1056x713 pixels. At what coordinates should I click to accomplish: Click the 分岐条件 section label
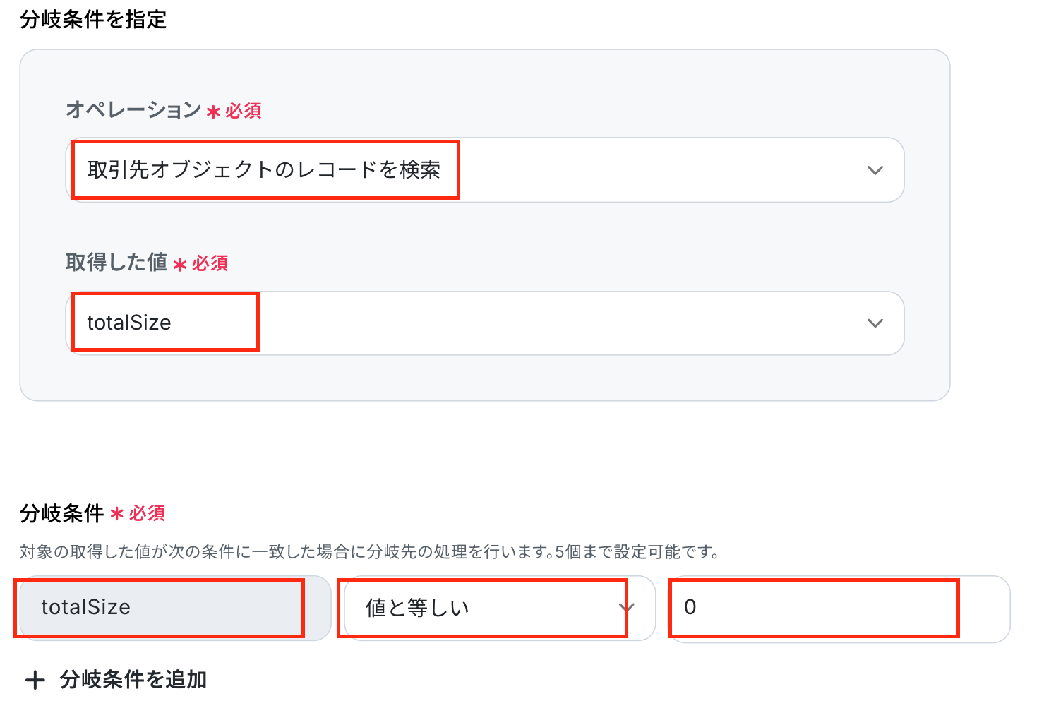62,513
